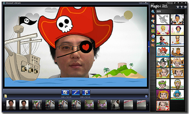The height and width of the screenshot is (114, 189).
Task: Open the magnifier zoom effect category
Action: tap(153, 11)
